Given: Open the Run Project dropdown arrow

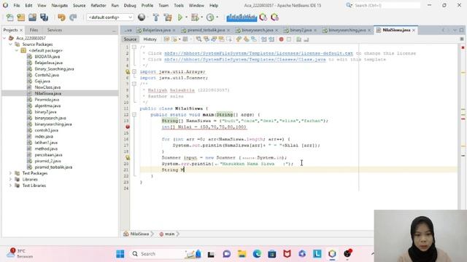Looking at the screenshot, I should pyautogui.click(x=187, y=17).
